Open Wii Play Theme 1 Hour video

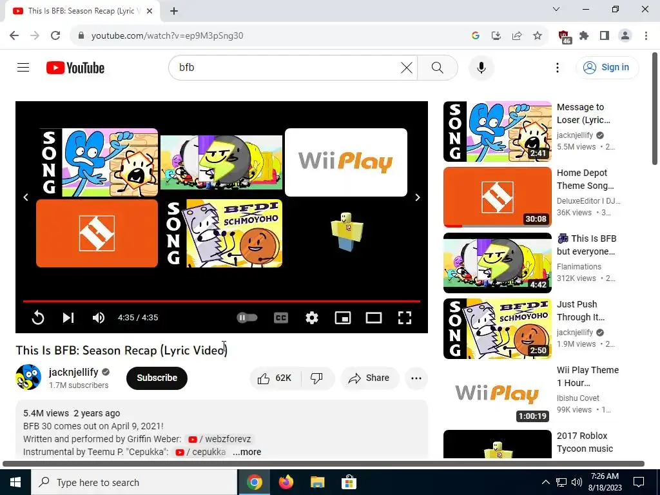pos(588,376)
